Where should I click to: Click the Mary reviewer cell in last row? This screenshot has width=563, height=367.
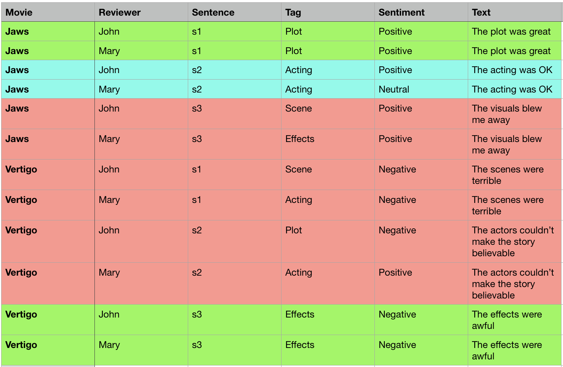coord(141,350)
